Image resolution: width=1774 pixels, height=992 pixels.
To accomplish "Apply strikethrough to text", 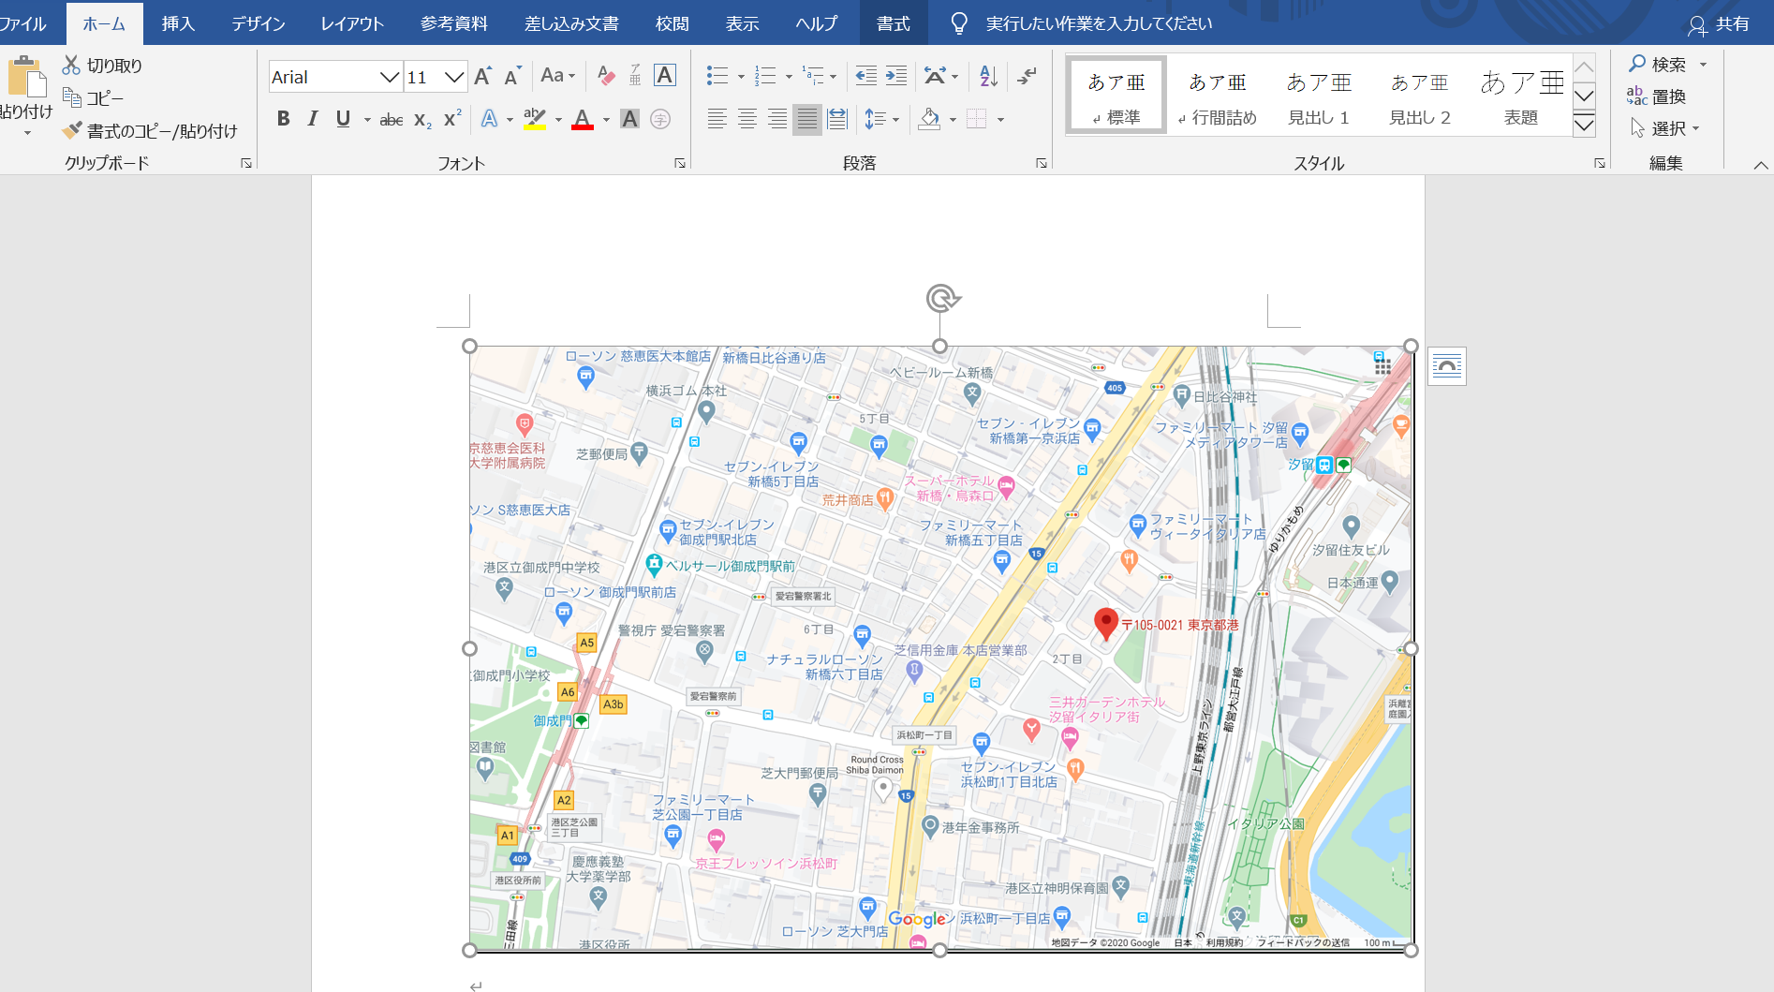I will (x=391, y=119).
